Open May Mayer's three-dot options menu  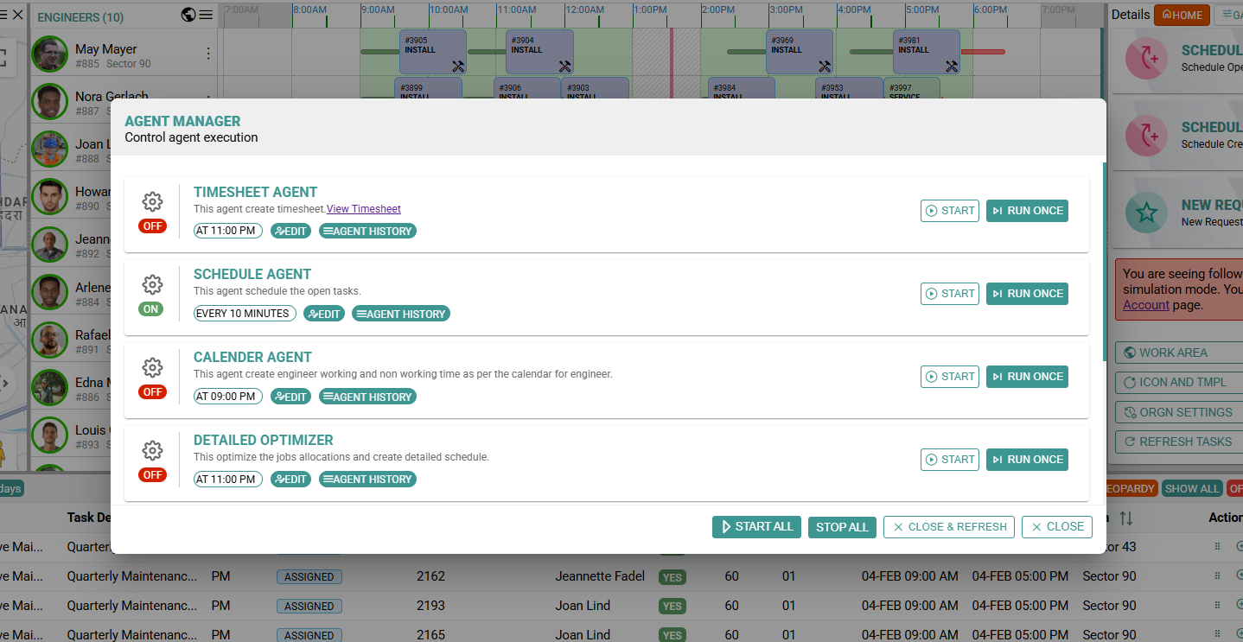click(x=207, y=54)
